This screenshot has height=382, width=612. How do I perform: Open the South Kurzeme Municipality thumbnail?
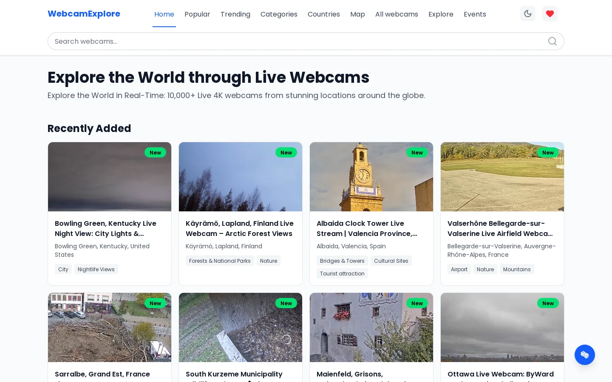pos(241,327)
